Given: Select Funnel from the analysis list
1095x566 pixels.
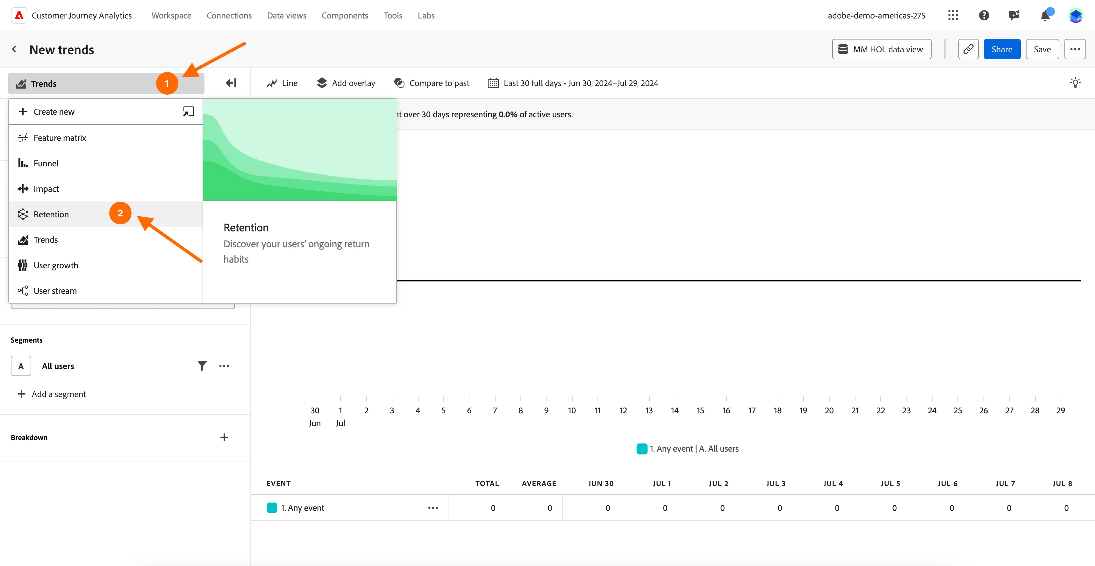Looking at the screenshot, I should [x=105, y=163].
